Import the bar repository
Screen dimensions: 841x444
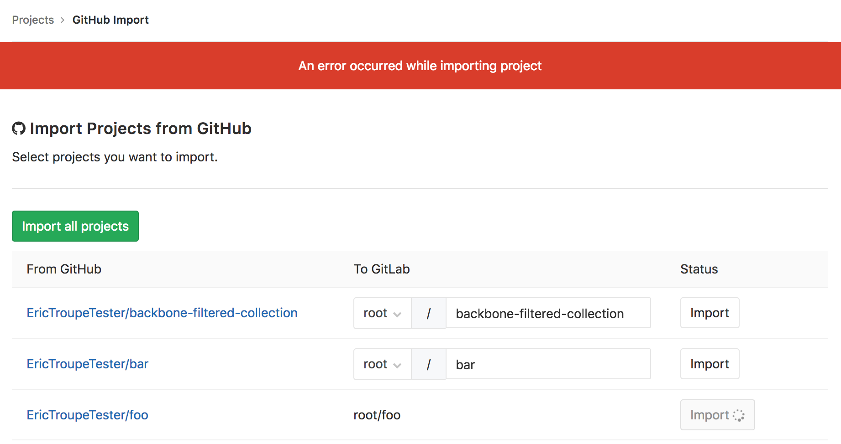(x=709, y=364)
